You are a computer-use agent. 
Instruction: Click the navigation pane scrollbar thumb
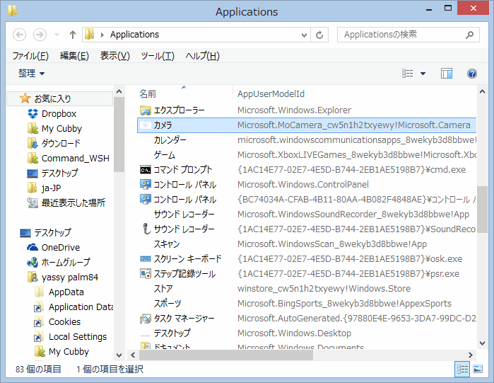point(119,135)
